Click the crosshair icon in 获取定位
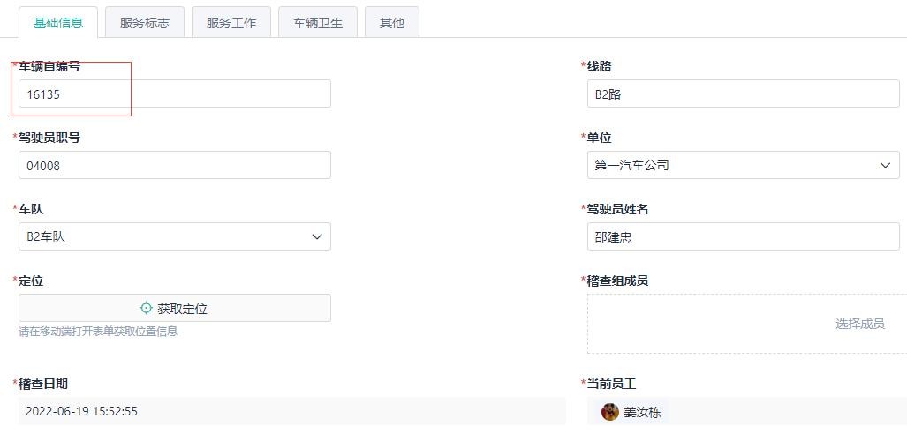 click(147, 309)
